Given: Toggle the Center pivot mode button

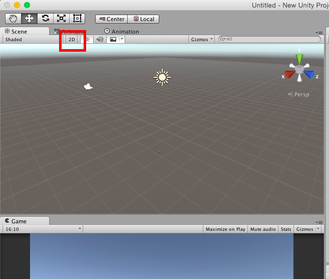Looking at the screenshot, I should (x=111, y=19).
